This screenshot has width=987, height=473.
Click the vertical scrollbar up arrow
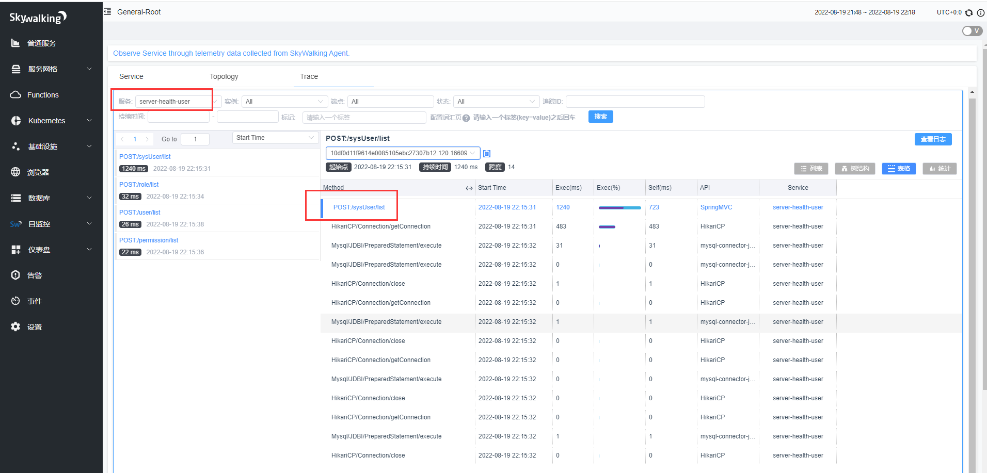(972, 92)
